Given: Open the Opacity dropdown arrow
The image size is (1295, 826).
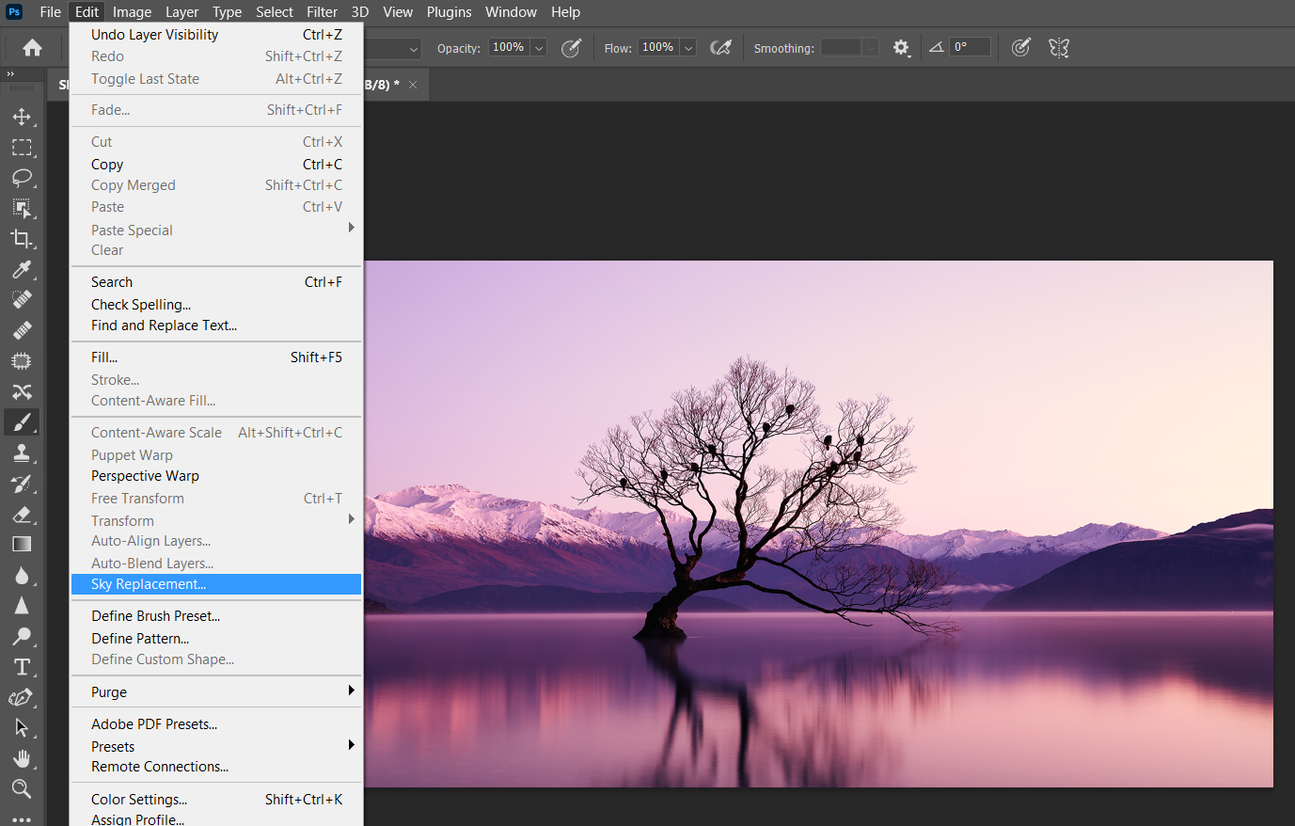Looking at the screenshot, I should pyautogui.click(x=539, y=48).
